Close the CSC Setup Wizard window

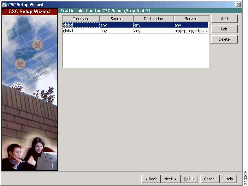click(x=238, y=5)
